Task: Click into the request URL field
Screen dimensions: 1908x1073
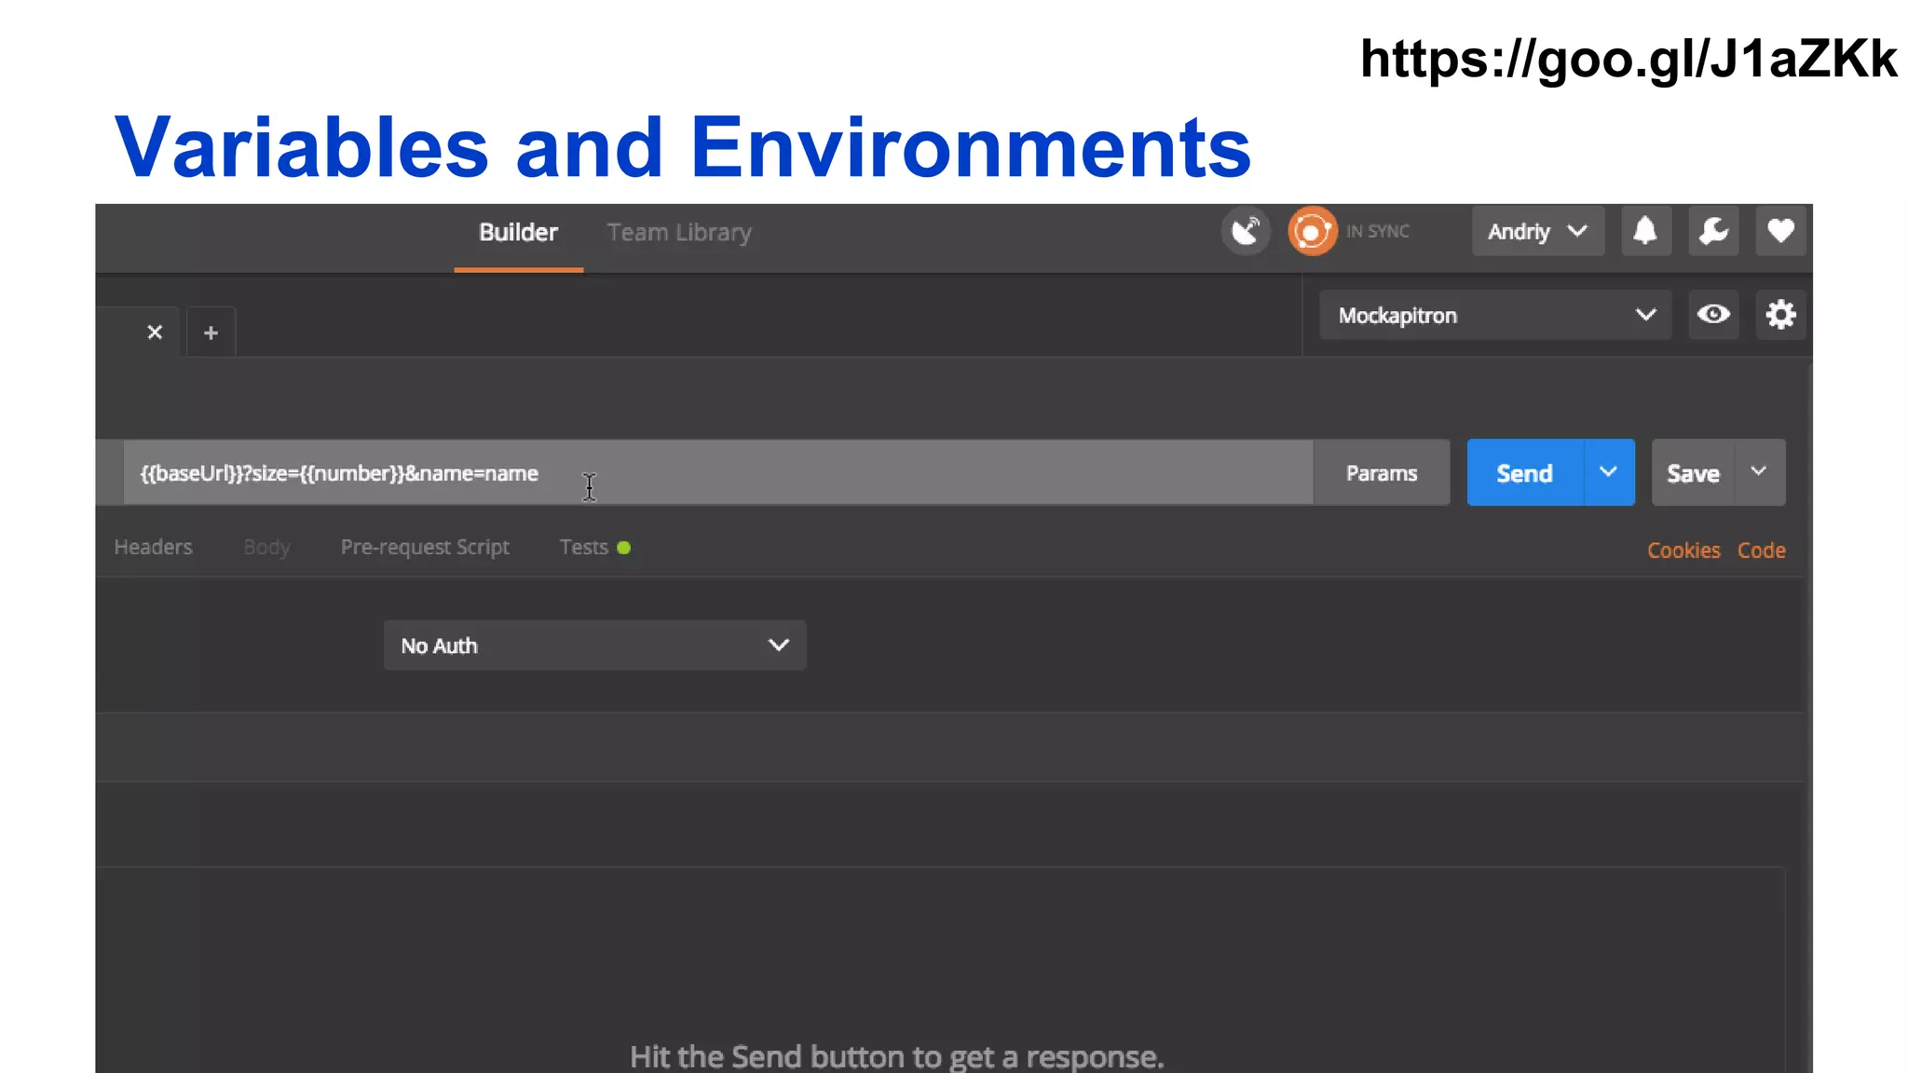Action: (x=718, y=472)
